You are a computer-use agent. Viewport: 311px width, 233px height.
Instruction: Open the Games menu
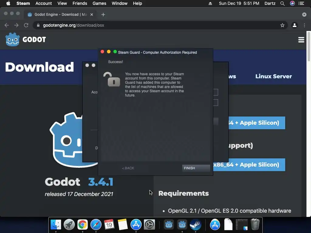[99, 3]
